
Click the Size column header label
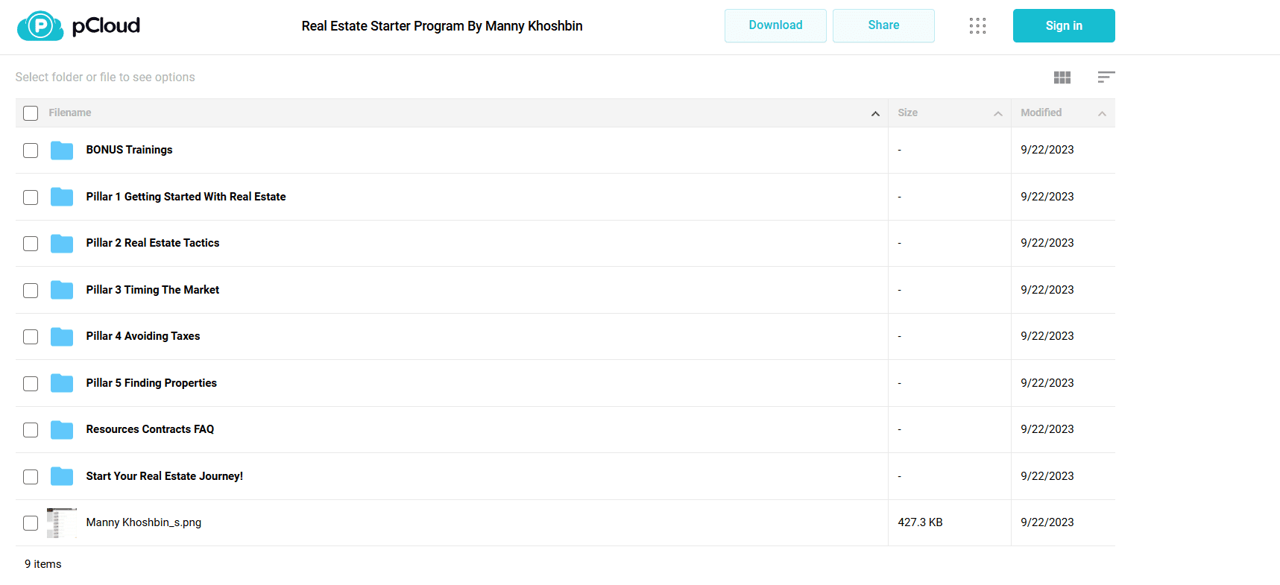[x=907, y=113]
